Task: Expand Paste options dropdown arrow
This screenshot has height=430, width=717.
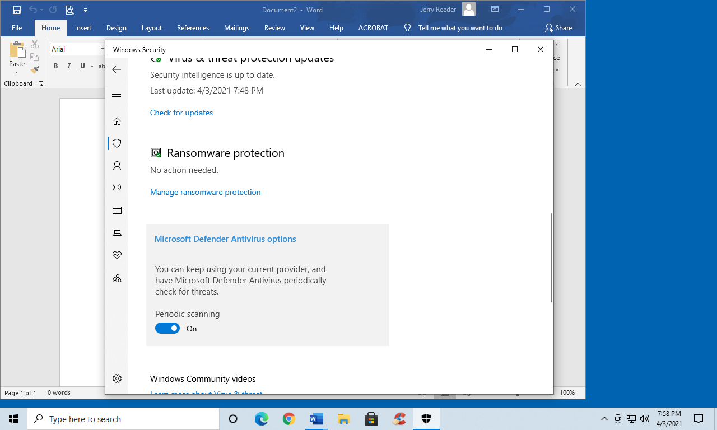Action: click(x=17, y=72)
